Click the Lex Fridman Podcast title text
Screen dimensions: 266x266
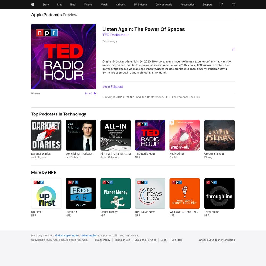coord(79,154)
